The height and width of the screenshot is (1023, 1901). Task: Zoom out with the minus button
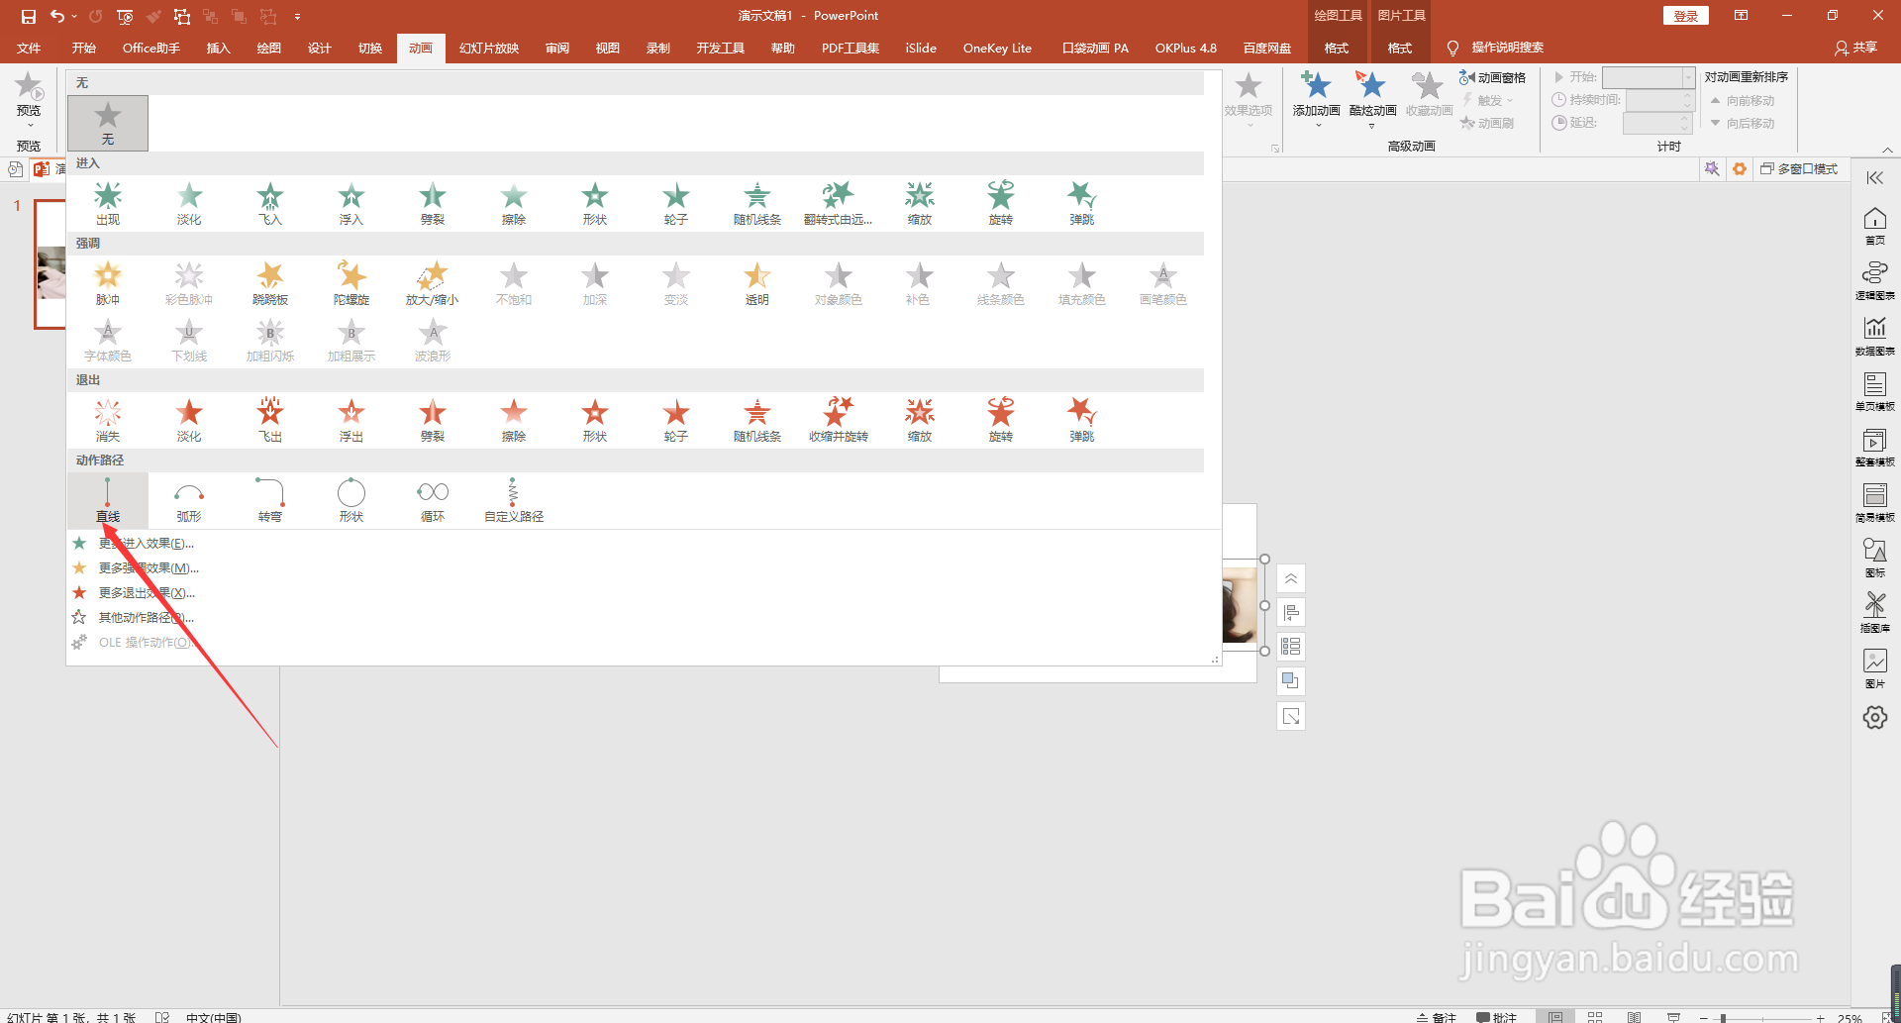pos(1705,1018)
